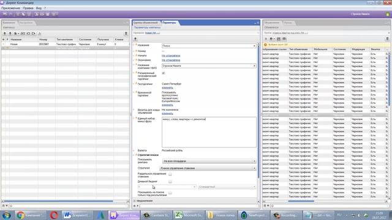Switch to Группы объявлений tab
Viewport: 392px width, 220px height.
(146, 23)
